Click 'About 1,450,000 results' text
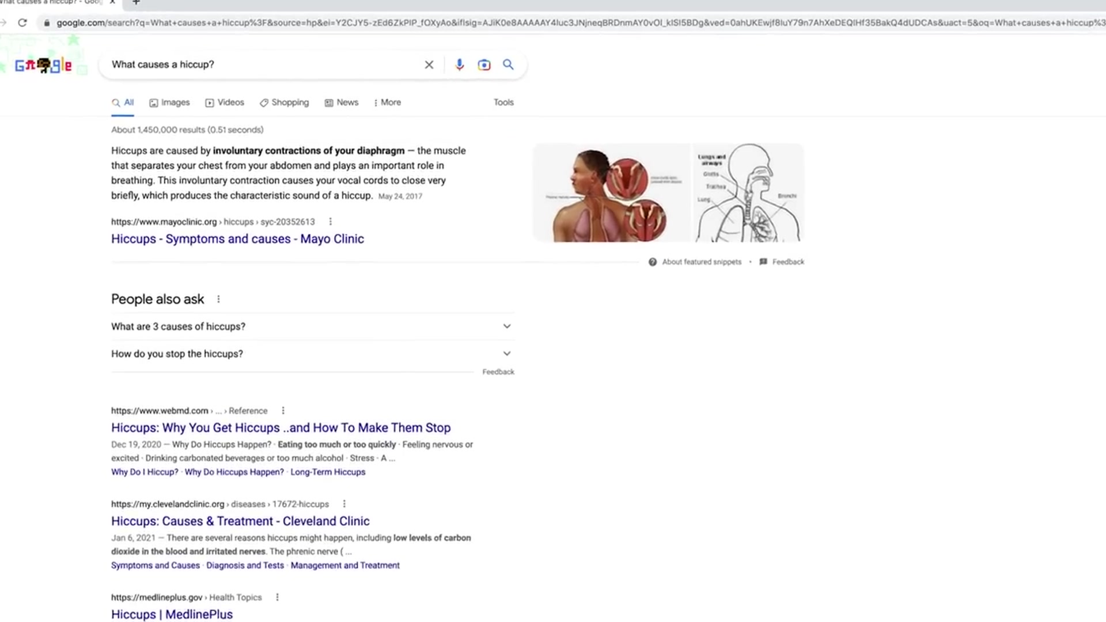 coord(187,130)
